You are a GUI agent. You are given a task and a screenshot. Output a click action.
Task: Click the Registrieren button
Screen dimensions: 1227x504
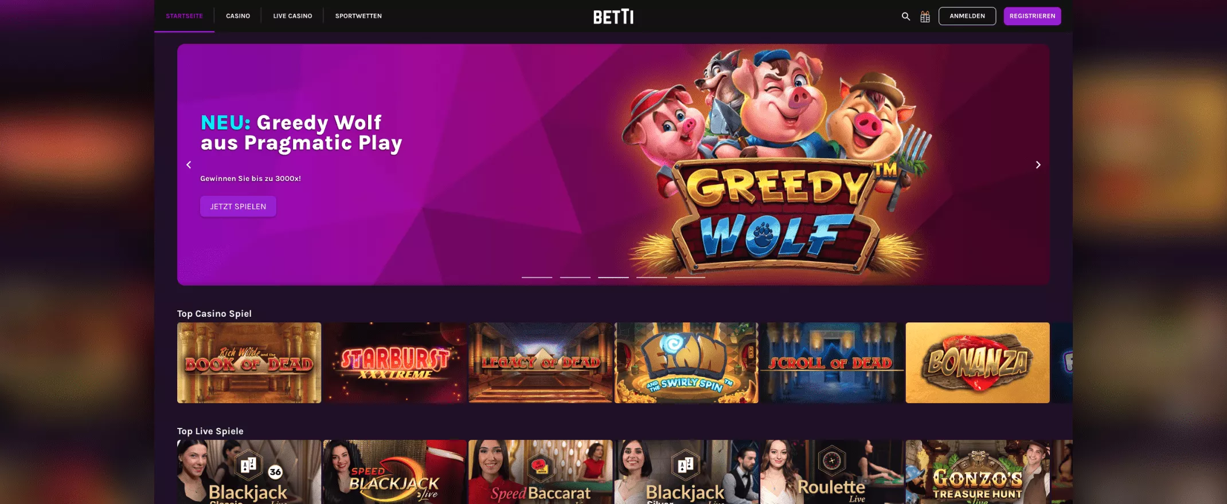pos(1032,16)
